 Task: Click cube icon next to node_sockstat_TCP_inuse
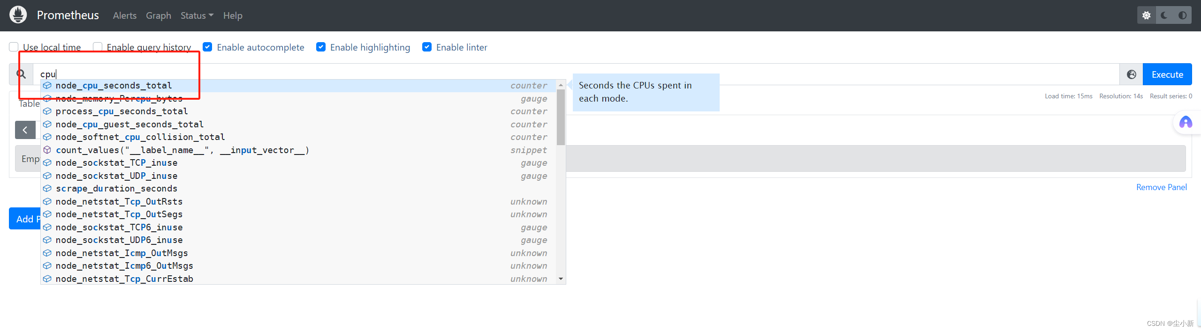click(x=47, y=163)
